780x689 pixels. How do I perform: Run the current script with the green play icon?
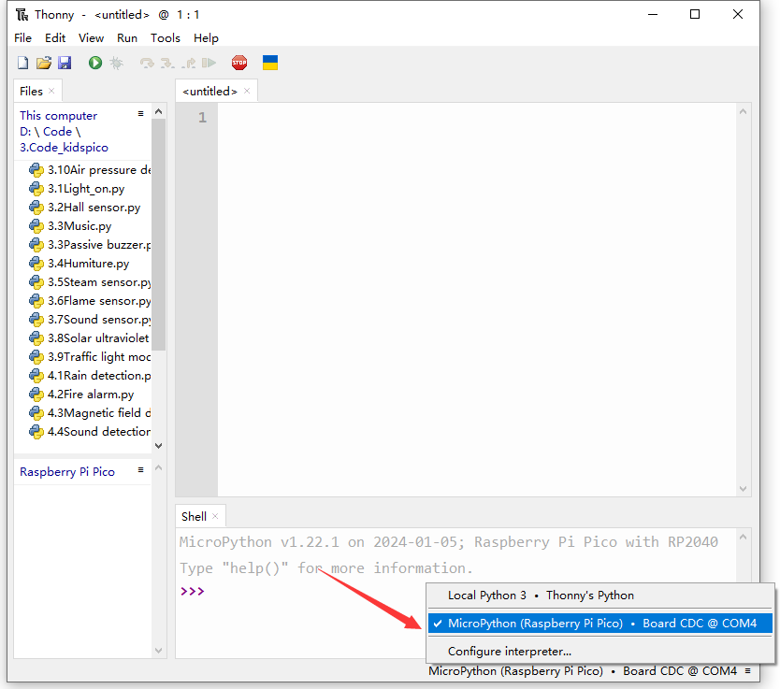tap(95, 63)
